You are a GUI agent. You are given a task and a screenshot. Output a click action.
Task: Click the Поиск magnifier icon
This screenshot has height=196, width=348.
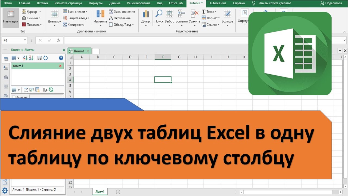(x=159, y=14)
